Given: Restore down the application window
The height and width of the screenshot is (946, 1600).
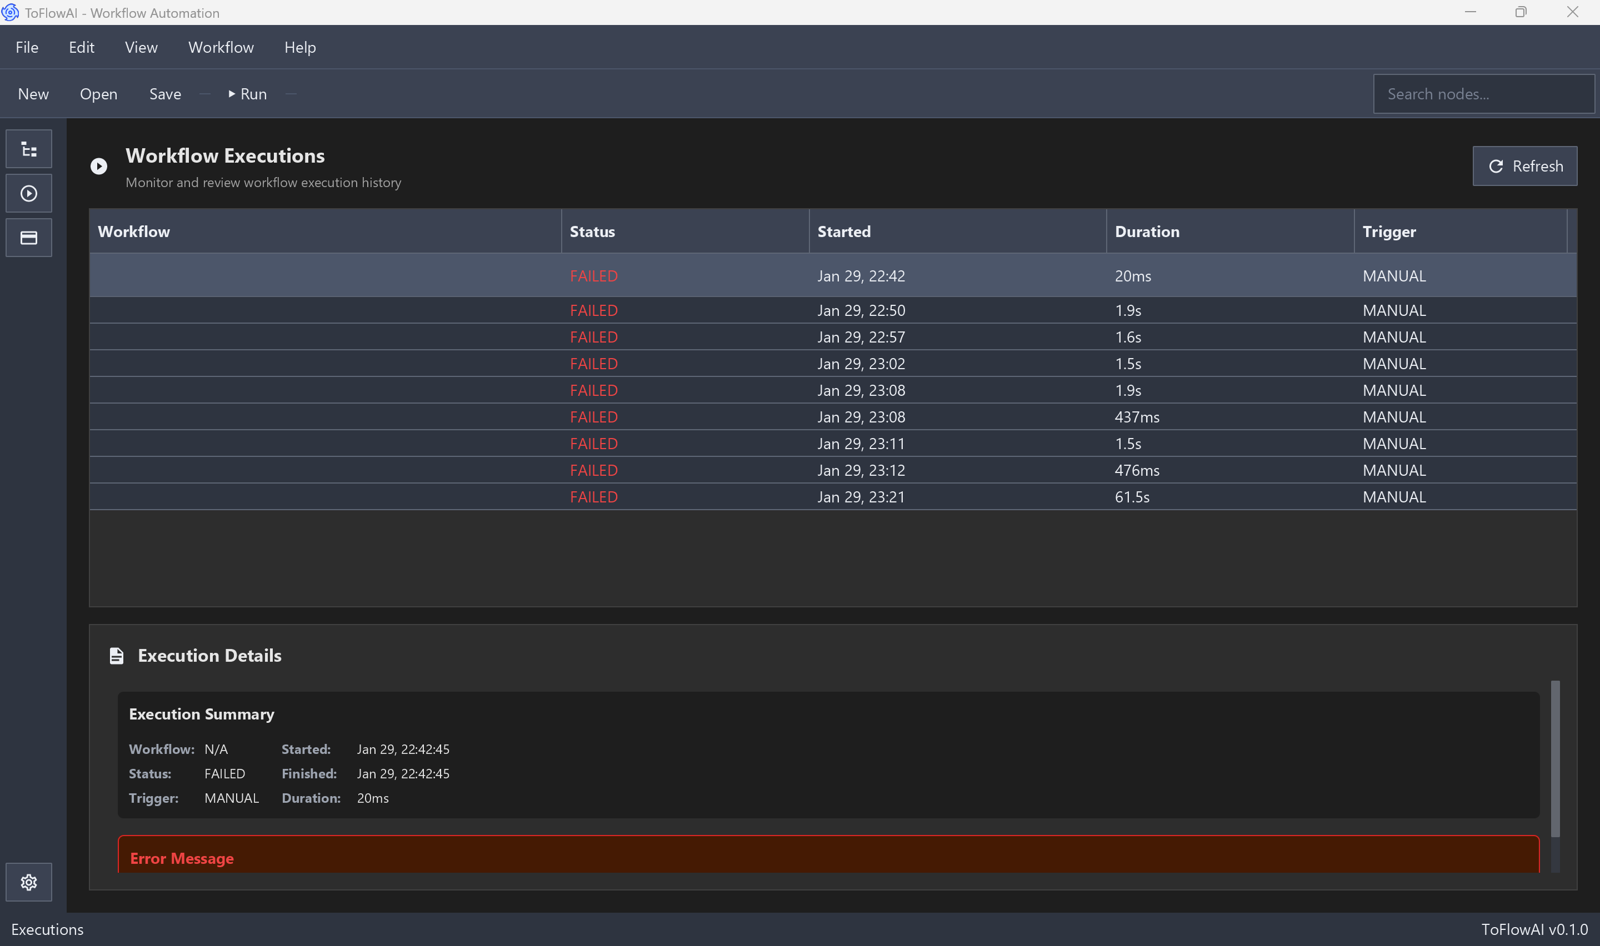Looking at the screenshot, I should point(1521,12).
